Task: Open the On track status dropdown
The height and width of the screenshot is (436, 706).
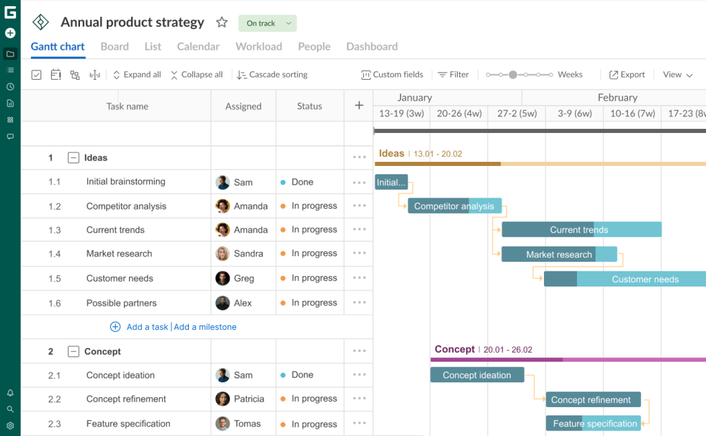Action: click(267, 23)
